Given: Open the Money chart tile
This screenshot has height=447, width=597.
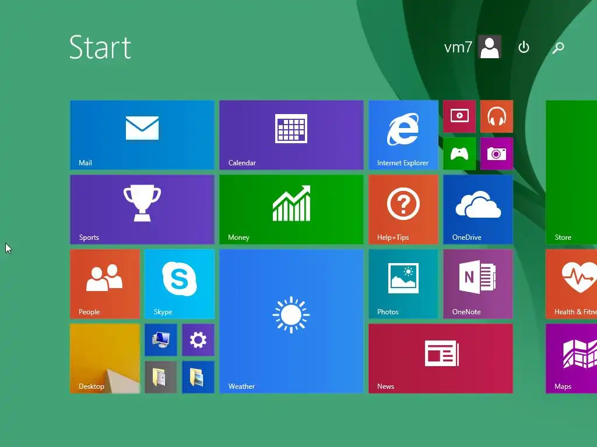Looking at the screenshot, I should (x=292, y=210).
